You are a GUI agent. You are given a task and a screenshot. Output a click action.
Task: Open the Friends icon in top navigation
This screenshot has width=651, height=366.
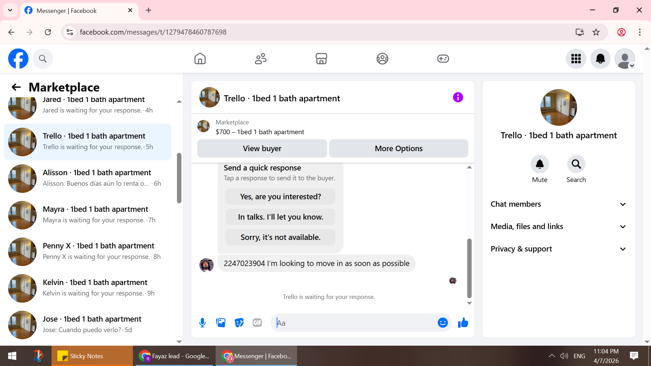coord(261,59)
